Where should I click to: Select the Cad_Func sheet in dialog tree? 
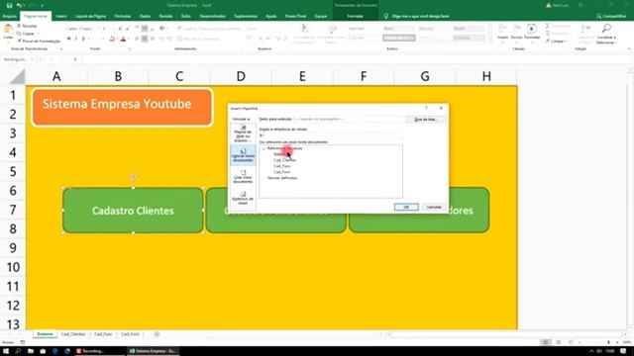(281, 166)
